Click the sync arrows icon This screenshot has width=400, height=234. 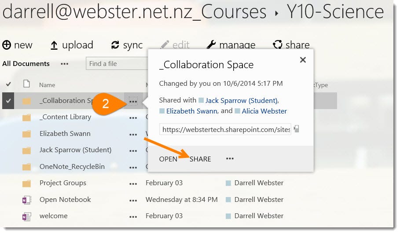point(115,45)
